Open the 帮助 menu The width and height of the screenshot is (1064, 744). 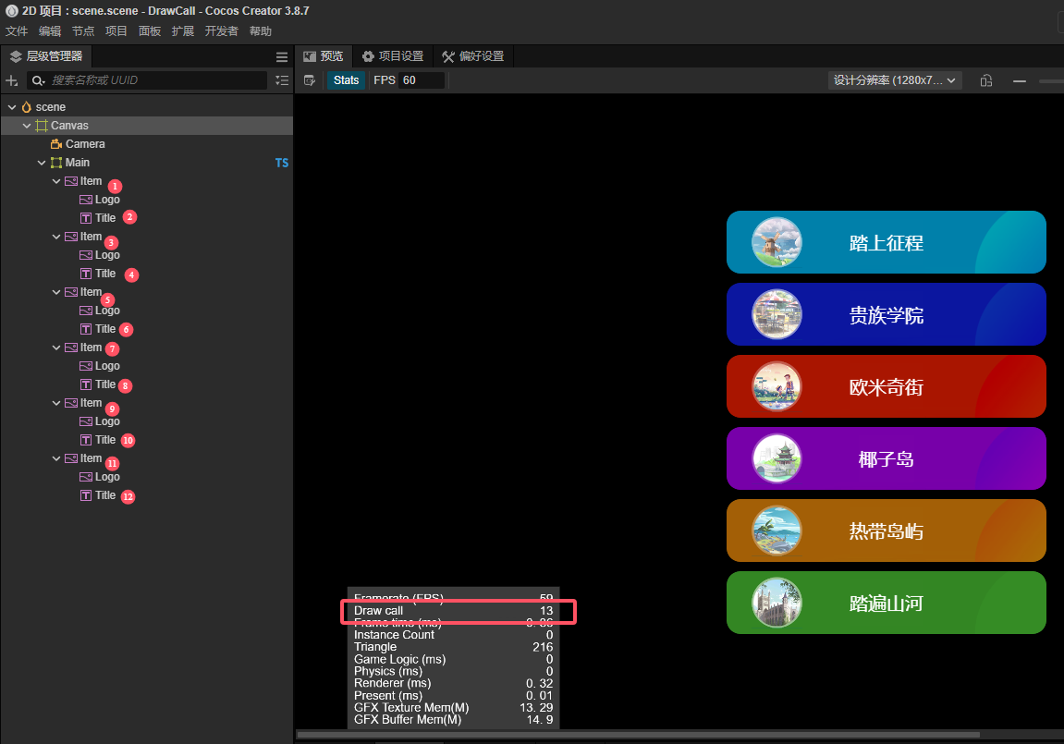261,31
